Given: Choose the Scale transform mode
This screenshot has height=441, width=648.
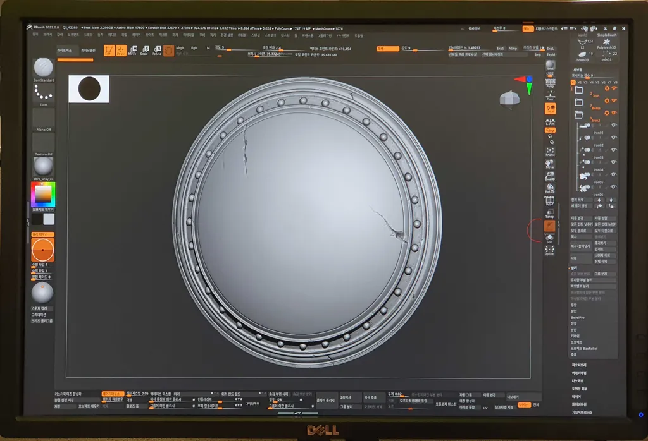Looking at the screenshot, I should (x=144, y=51).
